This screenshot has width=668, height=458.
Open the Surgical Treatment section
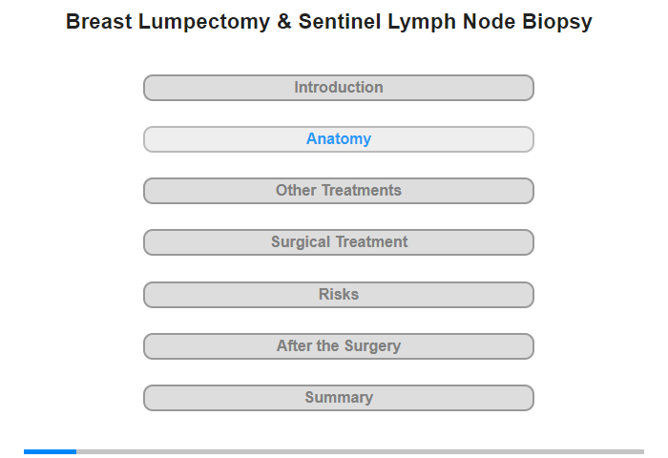coord(338,242)
